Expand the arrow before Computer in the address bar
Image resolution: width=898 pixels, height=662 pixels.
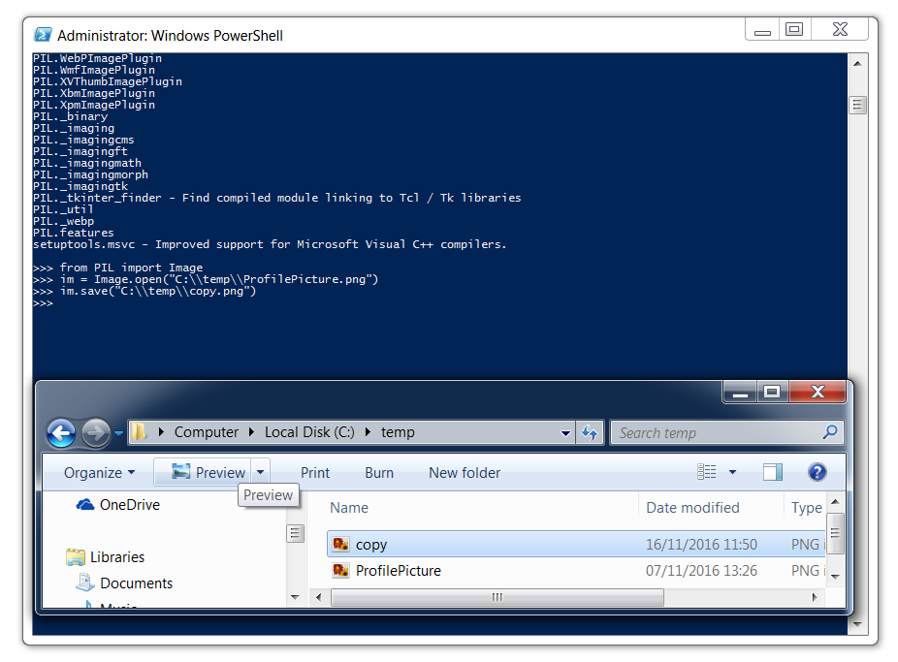point(161,432)
